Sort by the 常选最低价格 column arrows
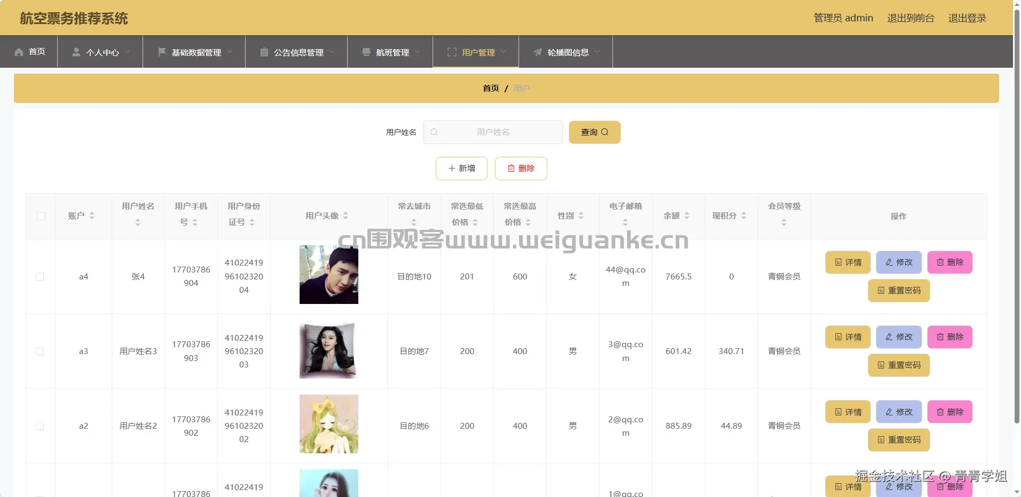The height and width of the screenshot is (497, 1021). tap(475, 222)
